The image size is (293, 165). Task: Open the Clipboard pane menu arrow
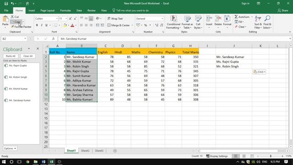[29, 49]
